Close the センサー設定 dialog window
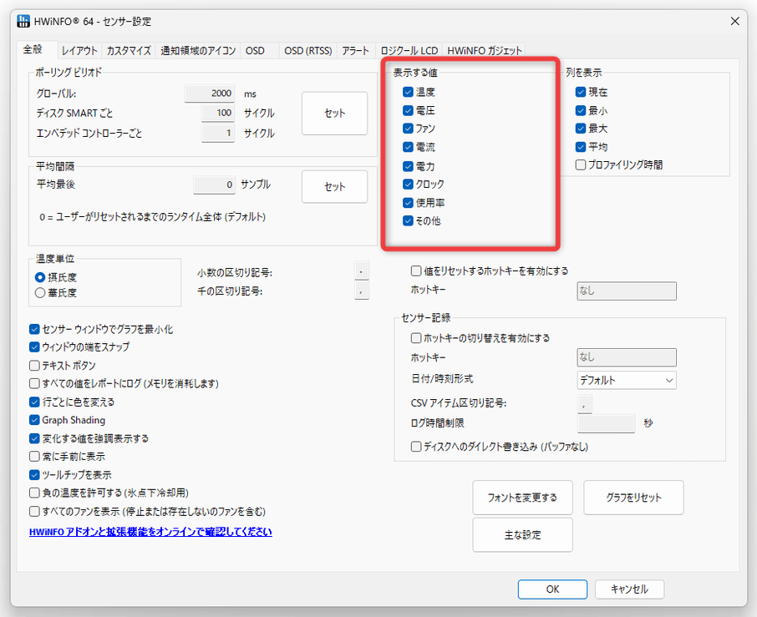The width and height of the screenshot is (757, 617). click(734, 21)
